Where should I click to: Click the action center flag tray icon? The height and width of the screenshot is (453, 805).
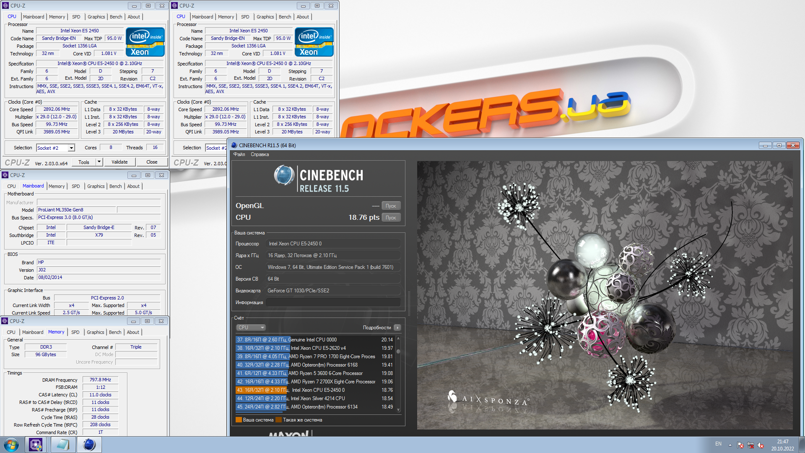point(740,445)
